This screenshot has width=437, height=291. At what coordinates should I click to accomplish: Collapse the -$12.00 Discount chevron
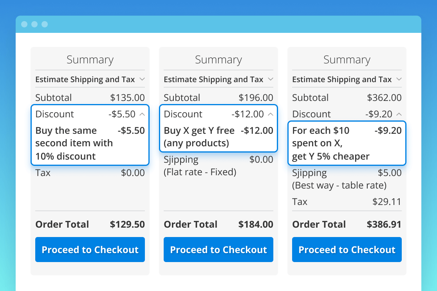pyautogui.click(x=270, y=114)
